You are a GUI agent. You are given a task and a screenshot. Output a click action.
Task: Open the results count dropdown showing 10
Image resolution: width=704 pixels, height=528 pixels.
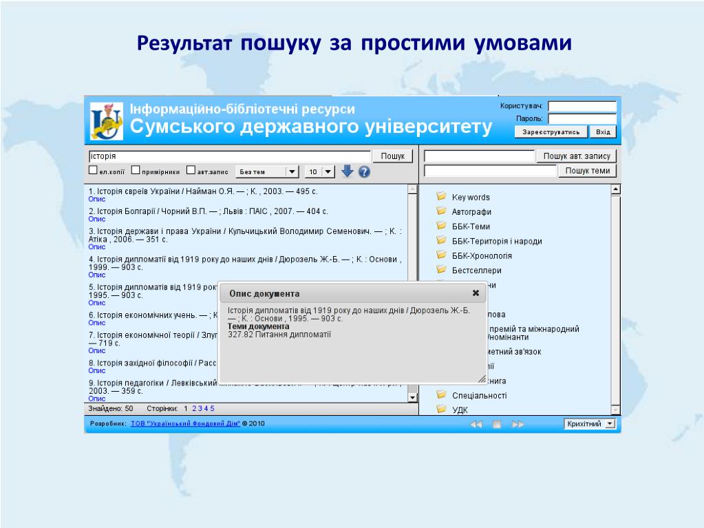tap(320, 171)
